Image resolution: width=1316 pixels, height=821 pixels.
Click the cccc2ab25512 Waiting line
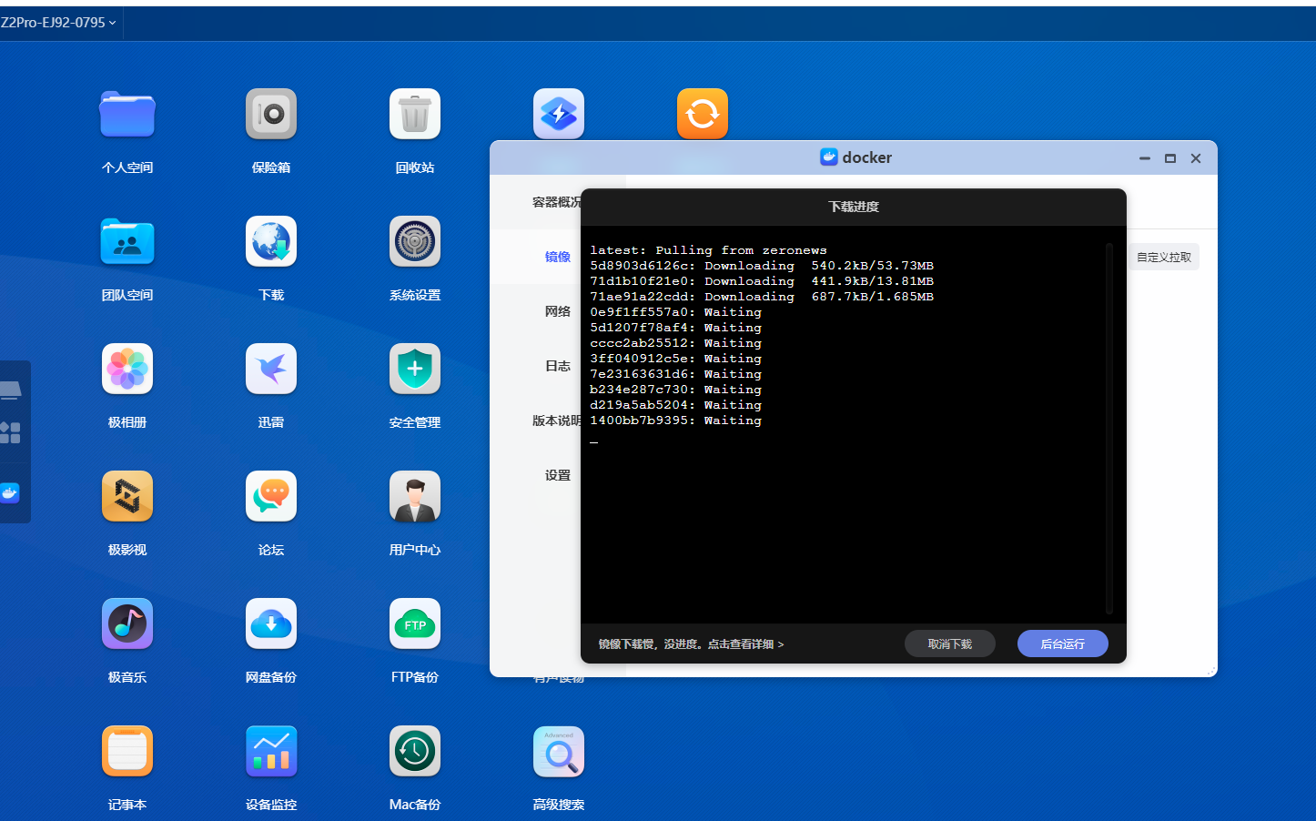[675, 343]
